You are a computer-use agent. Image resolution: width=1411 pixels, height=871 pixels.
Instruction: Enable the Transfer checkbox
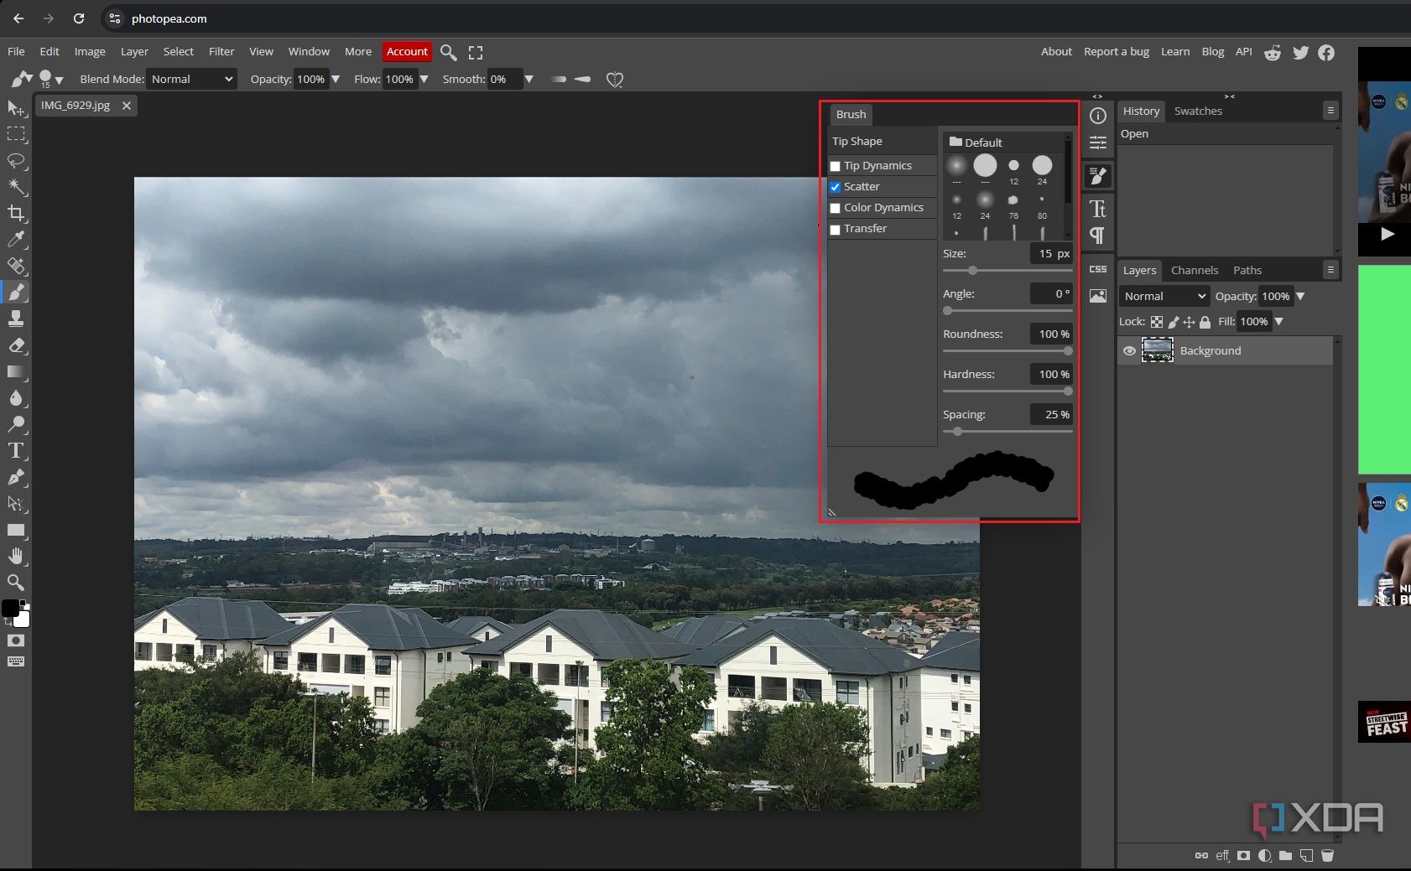836,229
